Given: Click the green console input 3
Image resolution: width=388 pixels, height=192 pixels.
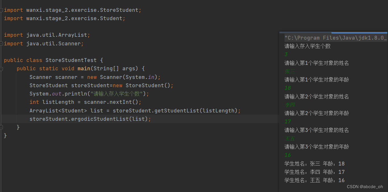Looking at the screenshot, I should [286, 55].
